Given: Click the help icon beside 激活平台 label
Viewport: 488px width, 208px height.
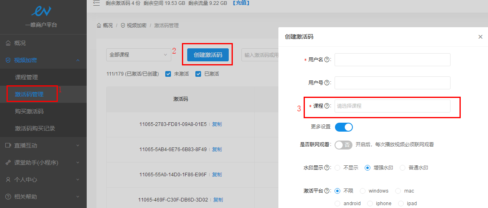Looking at the screenshot, I should click(x=327, y=191).
